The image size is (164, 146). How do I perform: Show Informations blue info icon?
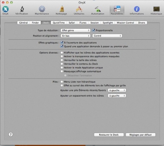click(137, 10)
